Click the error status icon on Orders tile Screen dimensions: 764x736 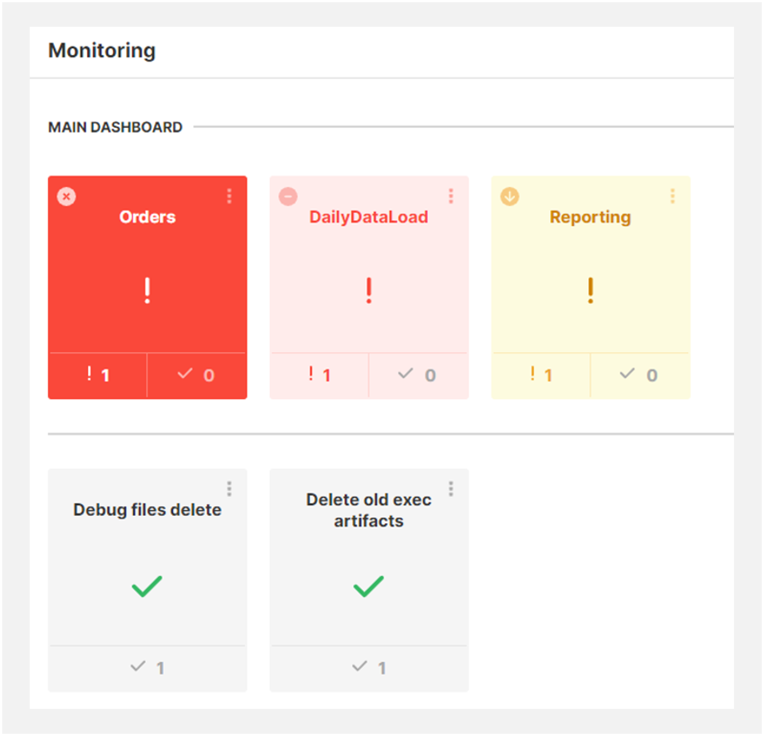(66, 197)
